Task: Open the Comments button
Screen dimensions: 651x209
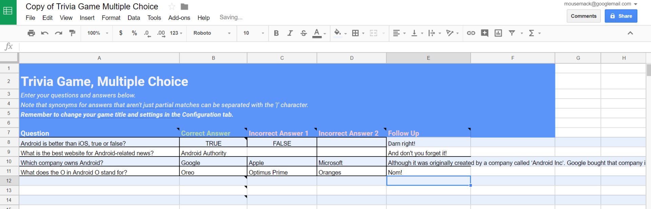Action: click(x=583, y=16)
